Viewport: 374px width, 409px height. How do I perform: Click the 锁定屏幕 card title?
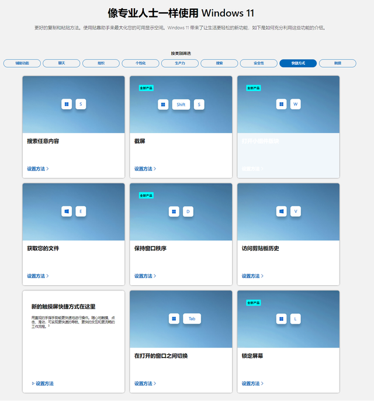(x=252, y=356)
